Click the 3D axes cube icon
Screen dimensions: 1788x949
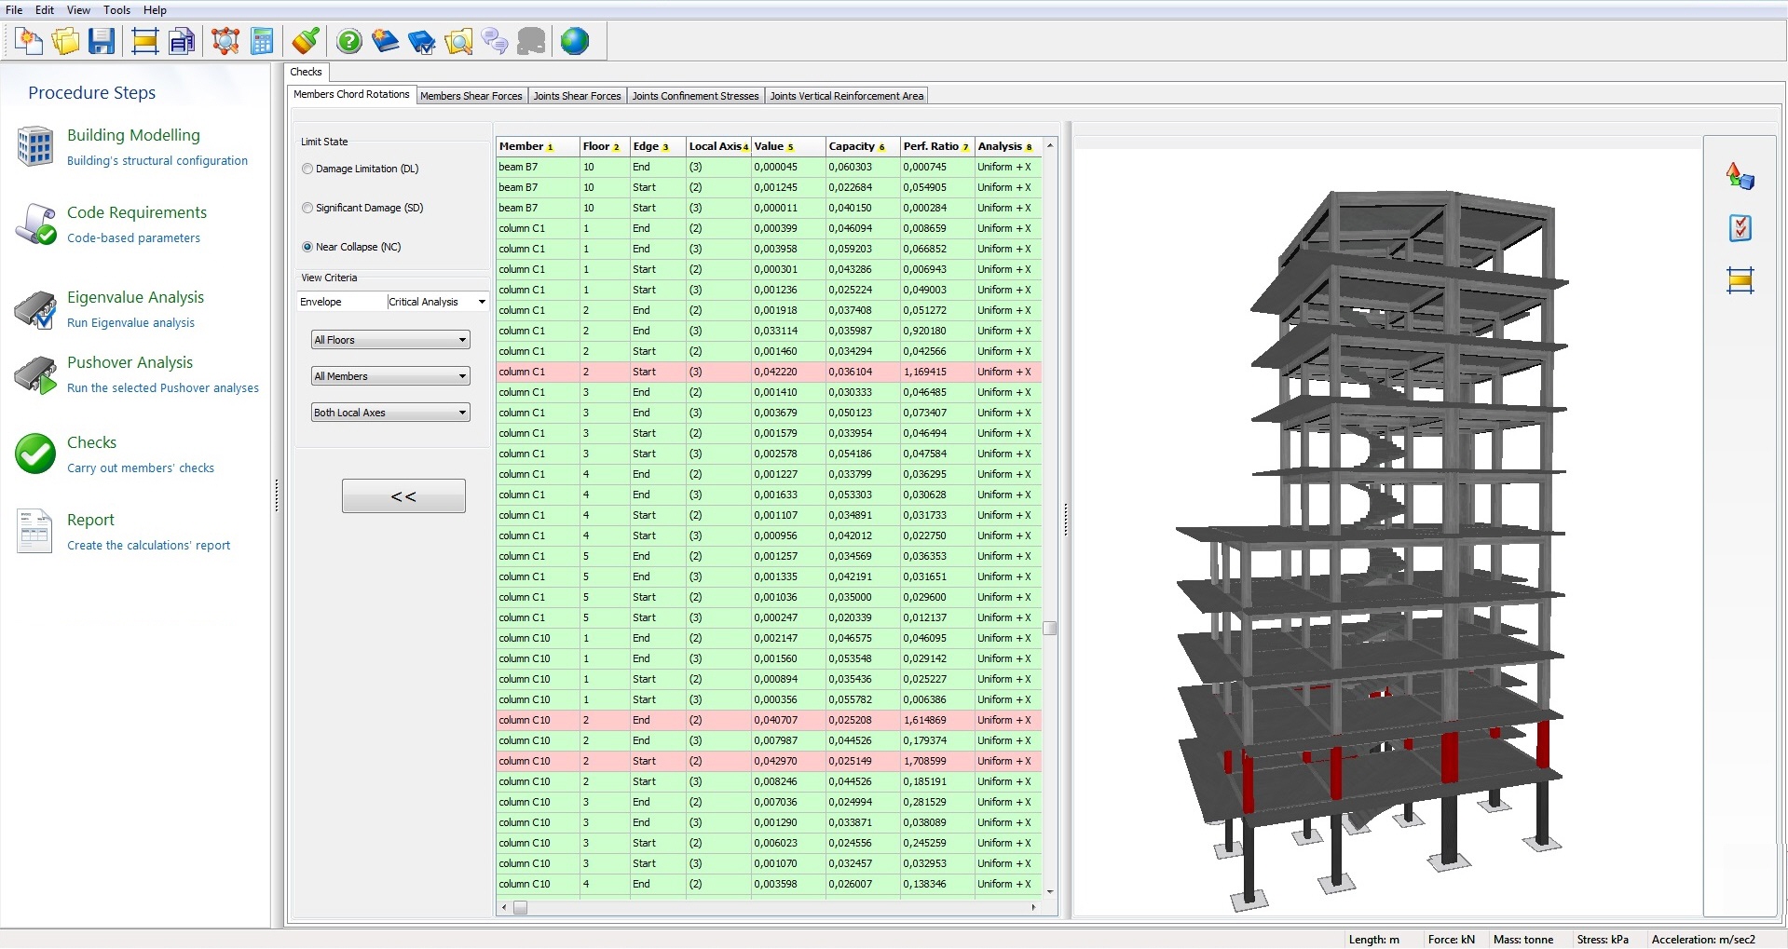tap(1740, 176)
